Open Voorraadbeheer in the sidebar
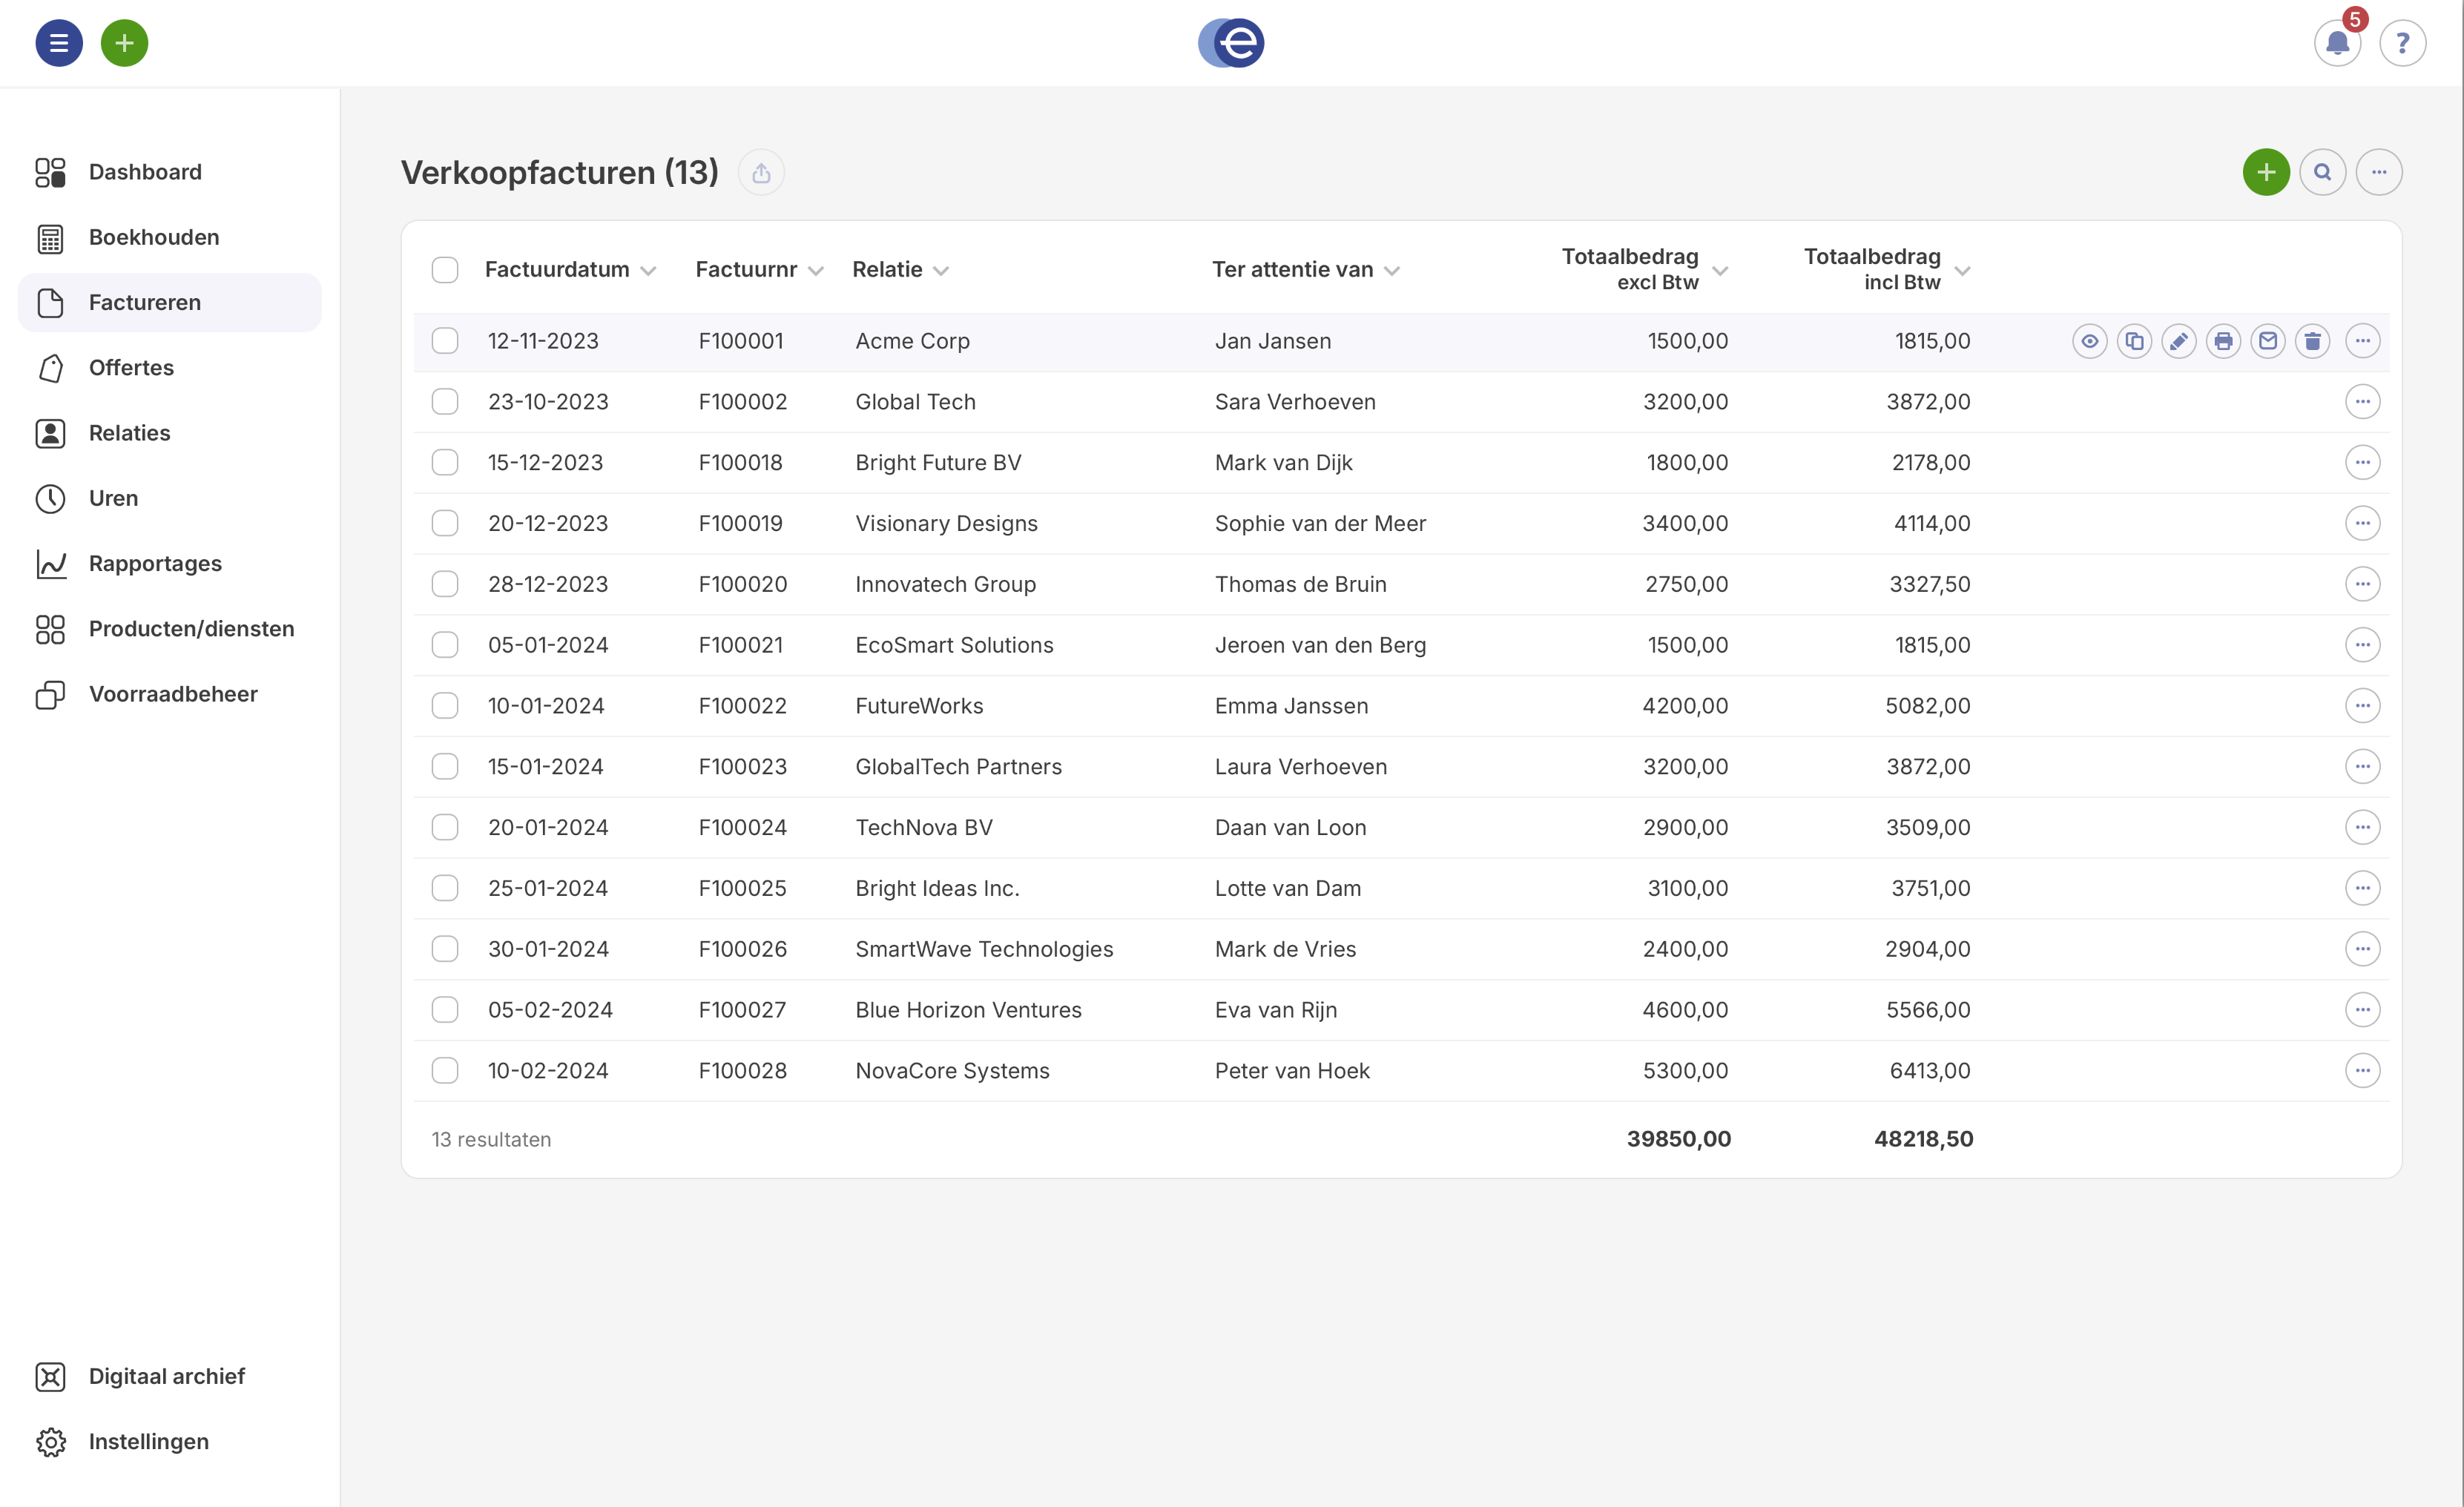Image resolution: width=2464 pixels, height=1507 pixels. pyautogui.click(x=170, y=694)
